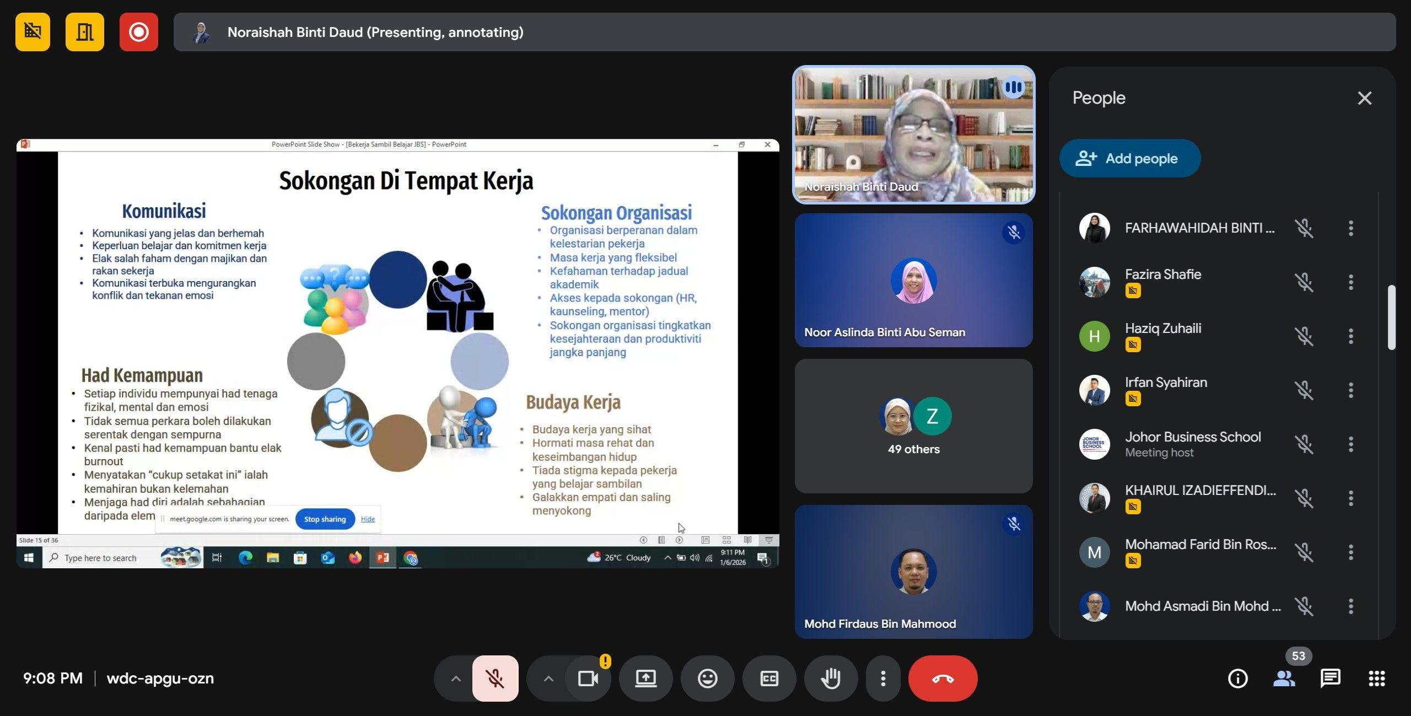This screenshot has width=1411, height=716.
Task: Expand audio settings arrow beside microphone
Action: (456, 679)
